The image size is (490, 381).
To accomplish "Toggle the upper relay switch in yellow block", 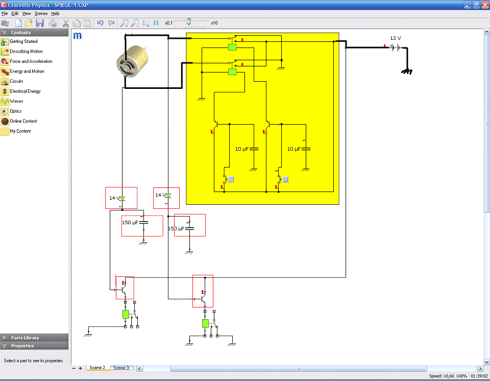I will coord(232,39).
